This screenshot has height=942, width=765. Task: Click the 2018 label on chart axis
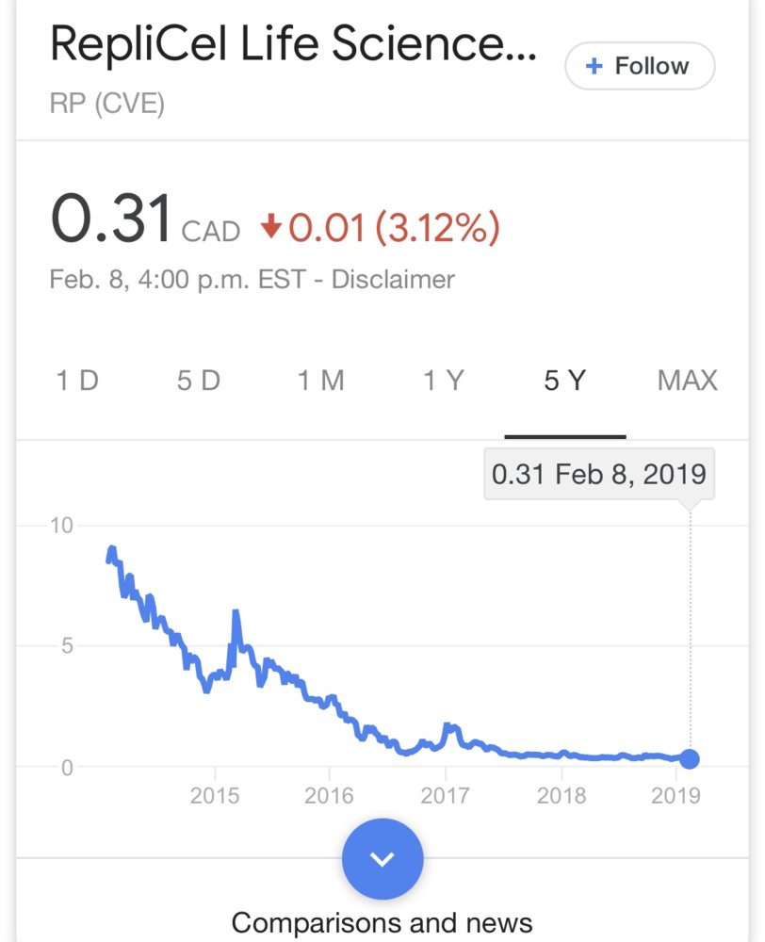(x=561, y=795)
